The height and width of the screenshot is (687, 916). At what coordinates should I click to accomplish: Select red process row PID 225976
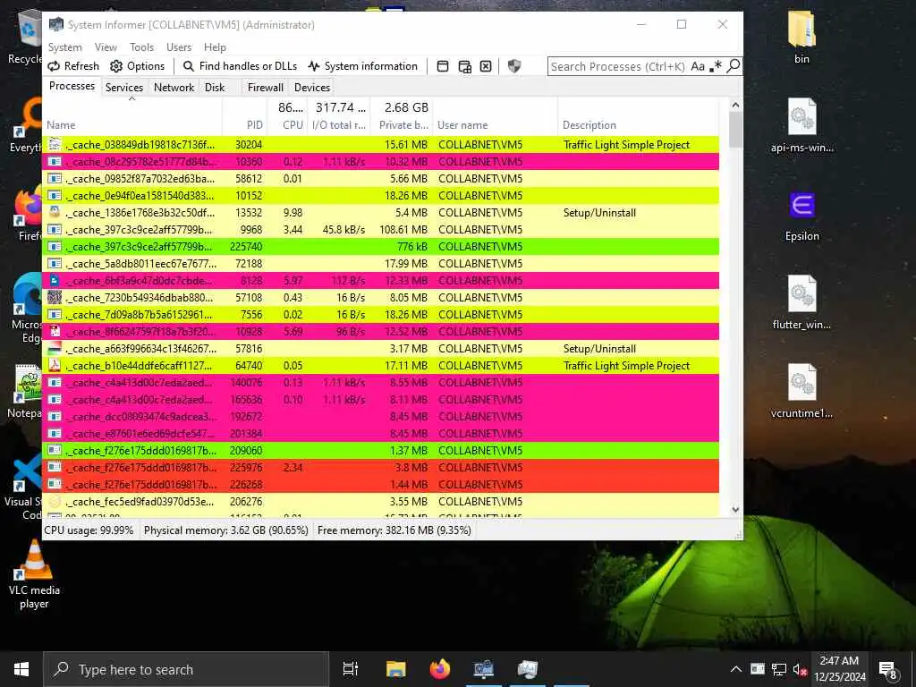point(381,467)
